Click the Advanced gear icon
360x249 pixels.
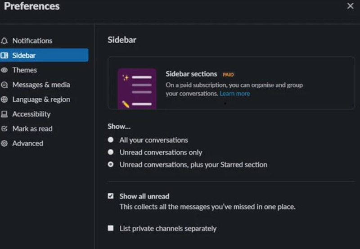[4, 144]
